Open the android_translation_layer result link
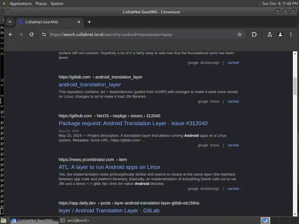Screen dimensions: 299x224 [x=90, y=85]
